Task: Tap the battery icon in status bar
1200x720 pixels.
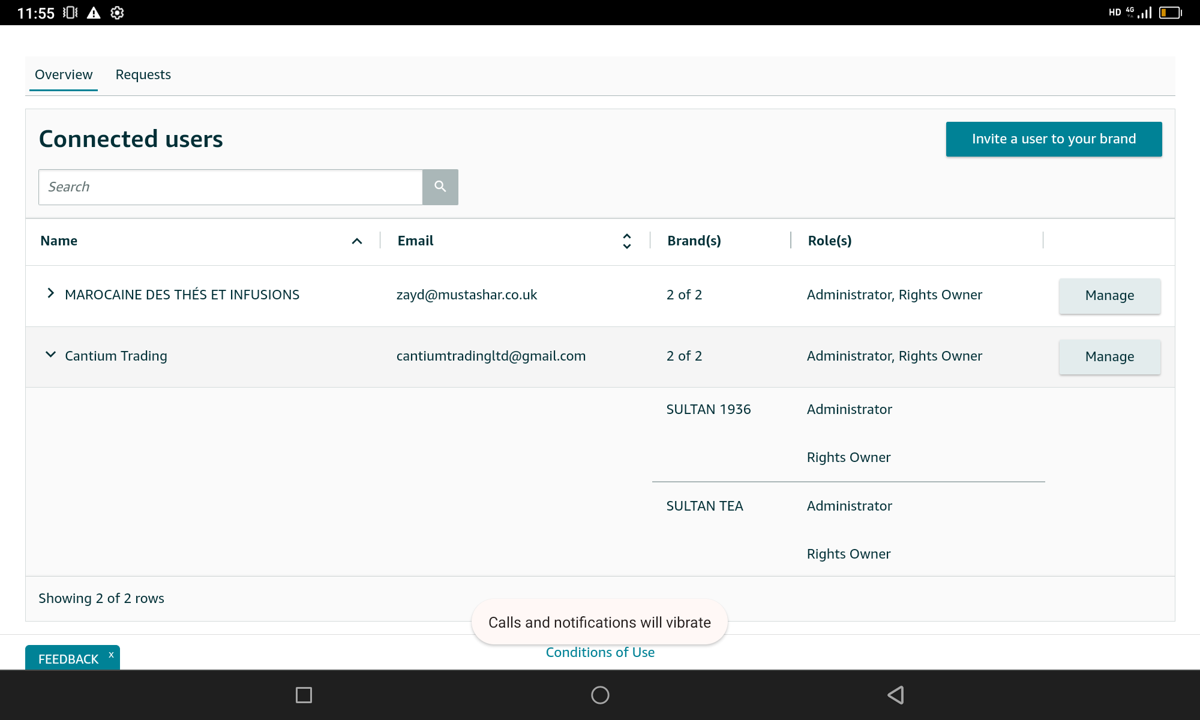Action: (x=1170, y=13)
